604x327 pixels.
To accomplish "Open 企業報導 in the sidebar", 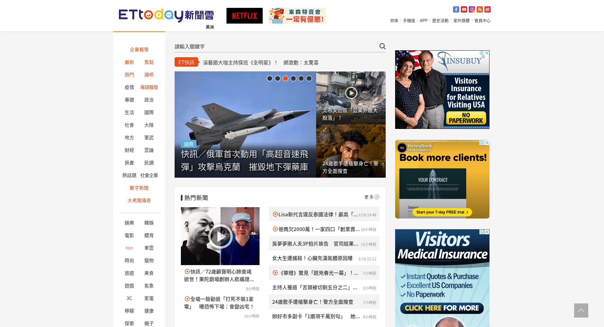I will pos(139,50).
